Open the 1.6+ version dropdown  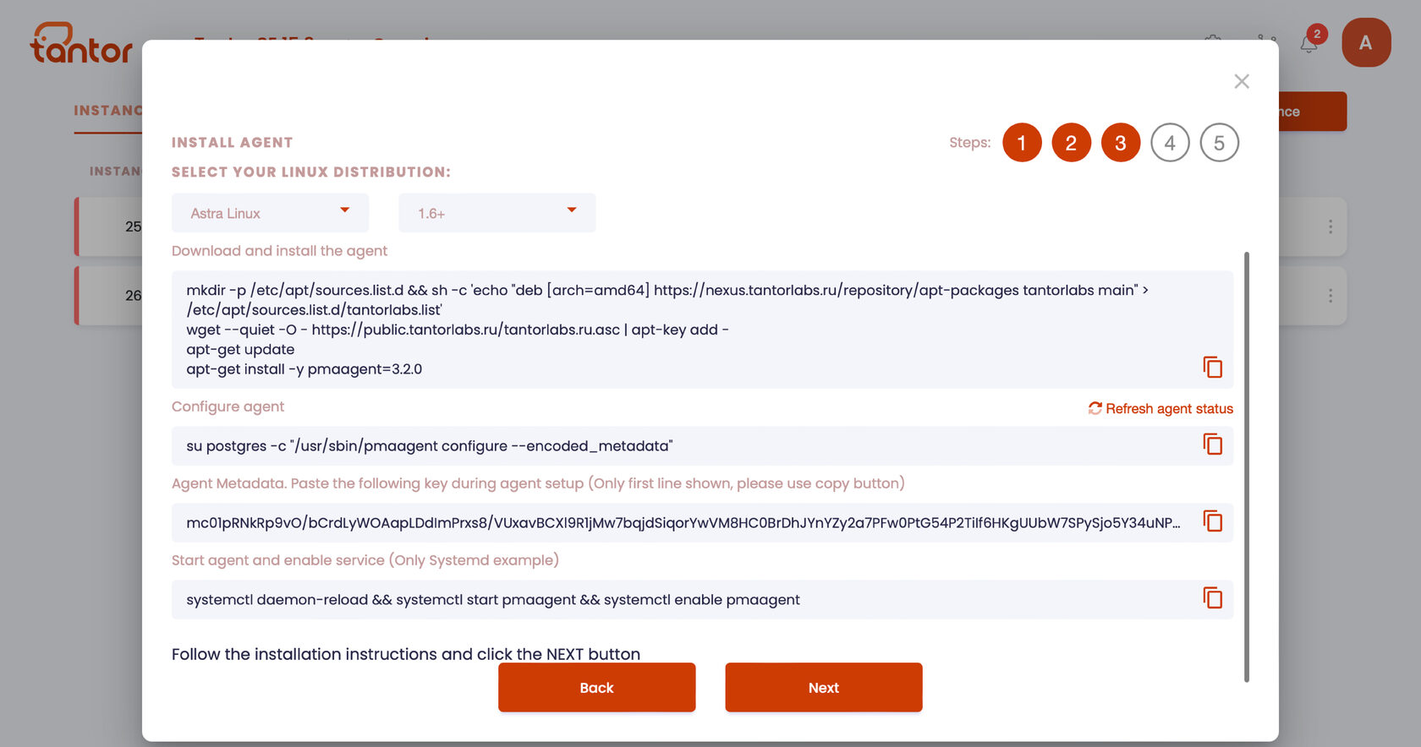pos(497,213)
